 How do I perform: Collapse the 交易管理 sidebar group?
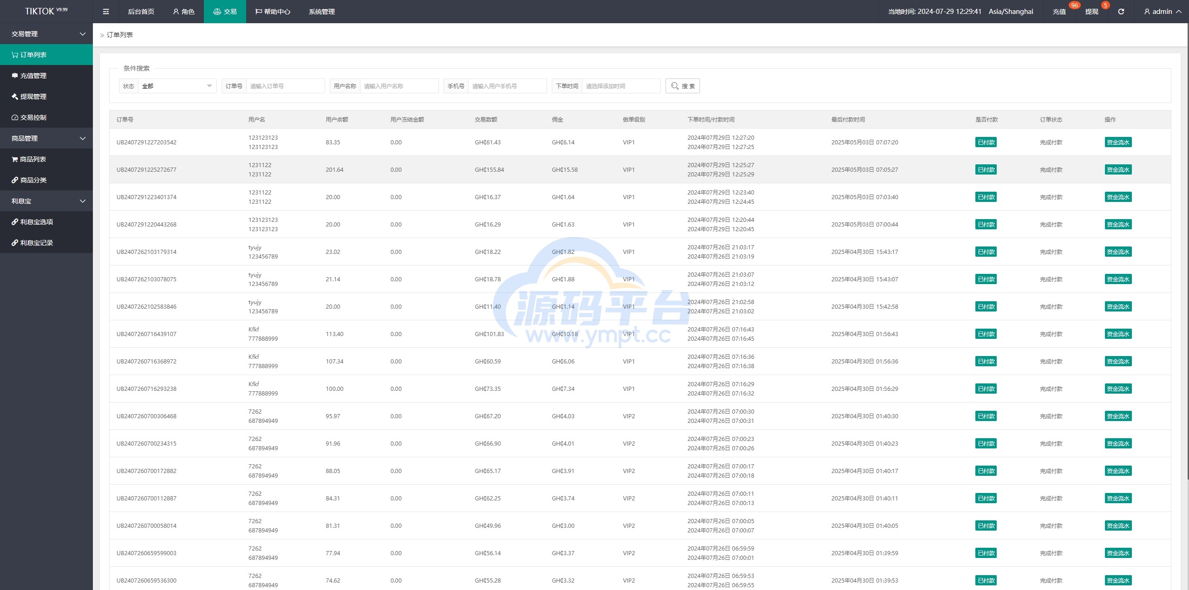pos(46,34)
